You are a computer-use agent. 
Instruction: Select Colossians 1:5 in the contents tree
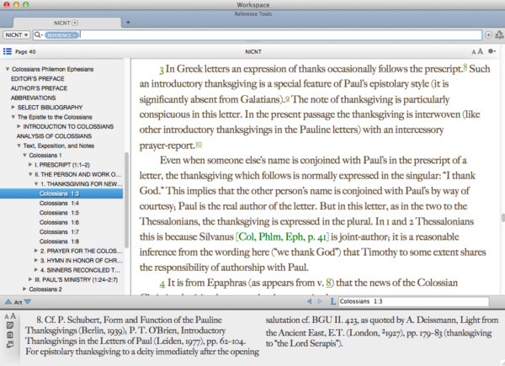58,212
